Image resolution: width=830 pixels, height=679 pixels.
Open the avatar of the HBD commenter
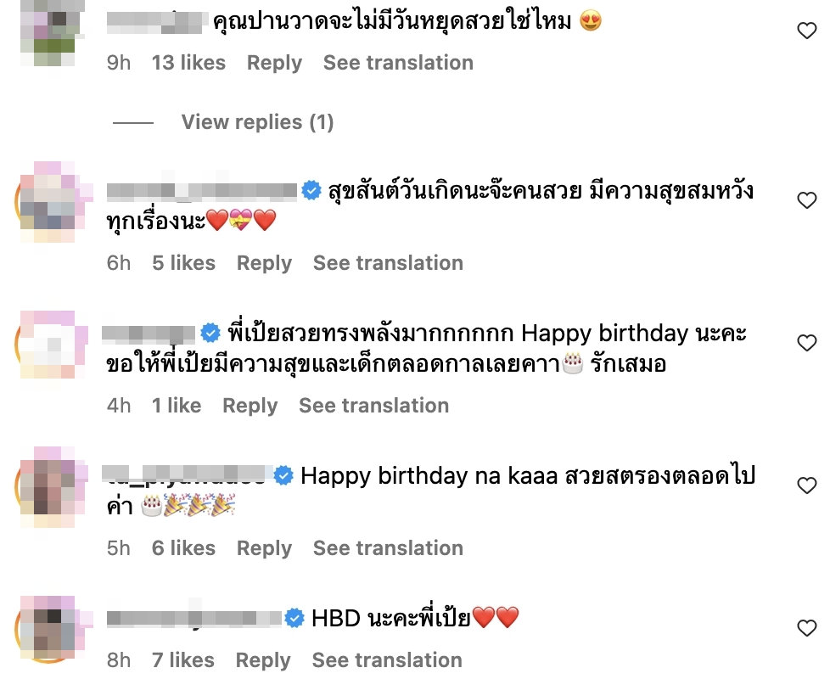[x=51, y=629]
